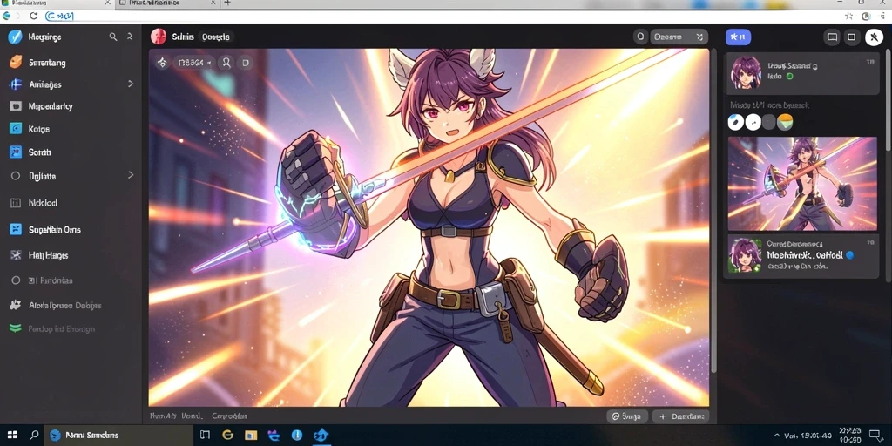This screenshot has width=892, height=446.
Task: Click the blue Sugafieln Oms icon
Action: [x=16, y=229]
